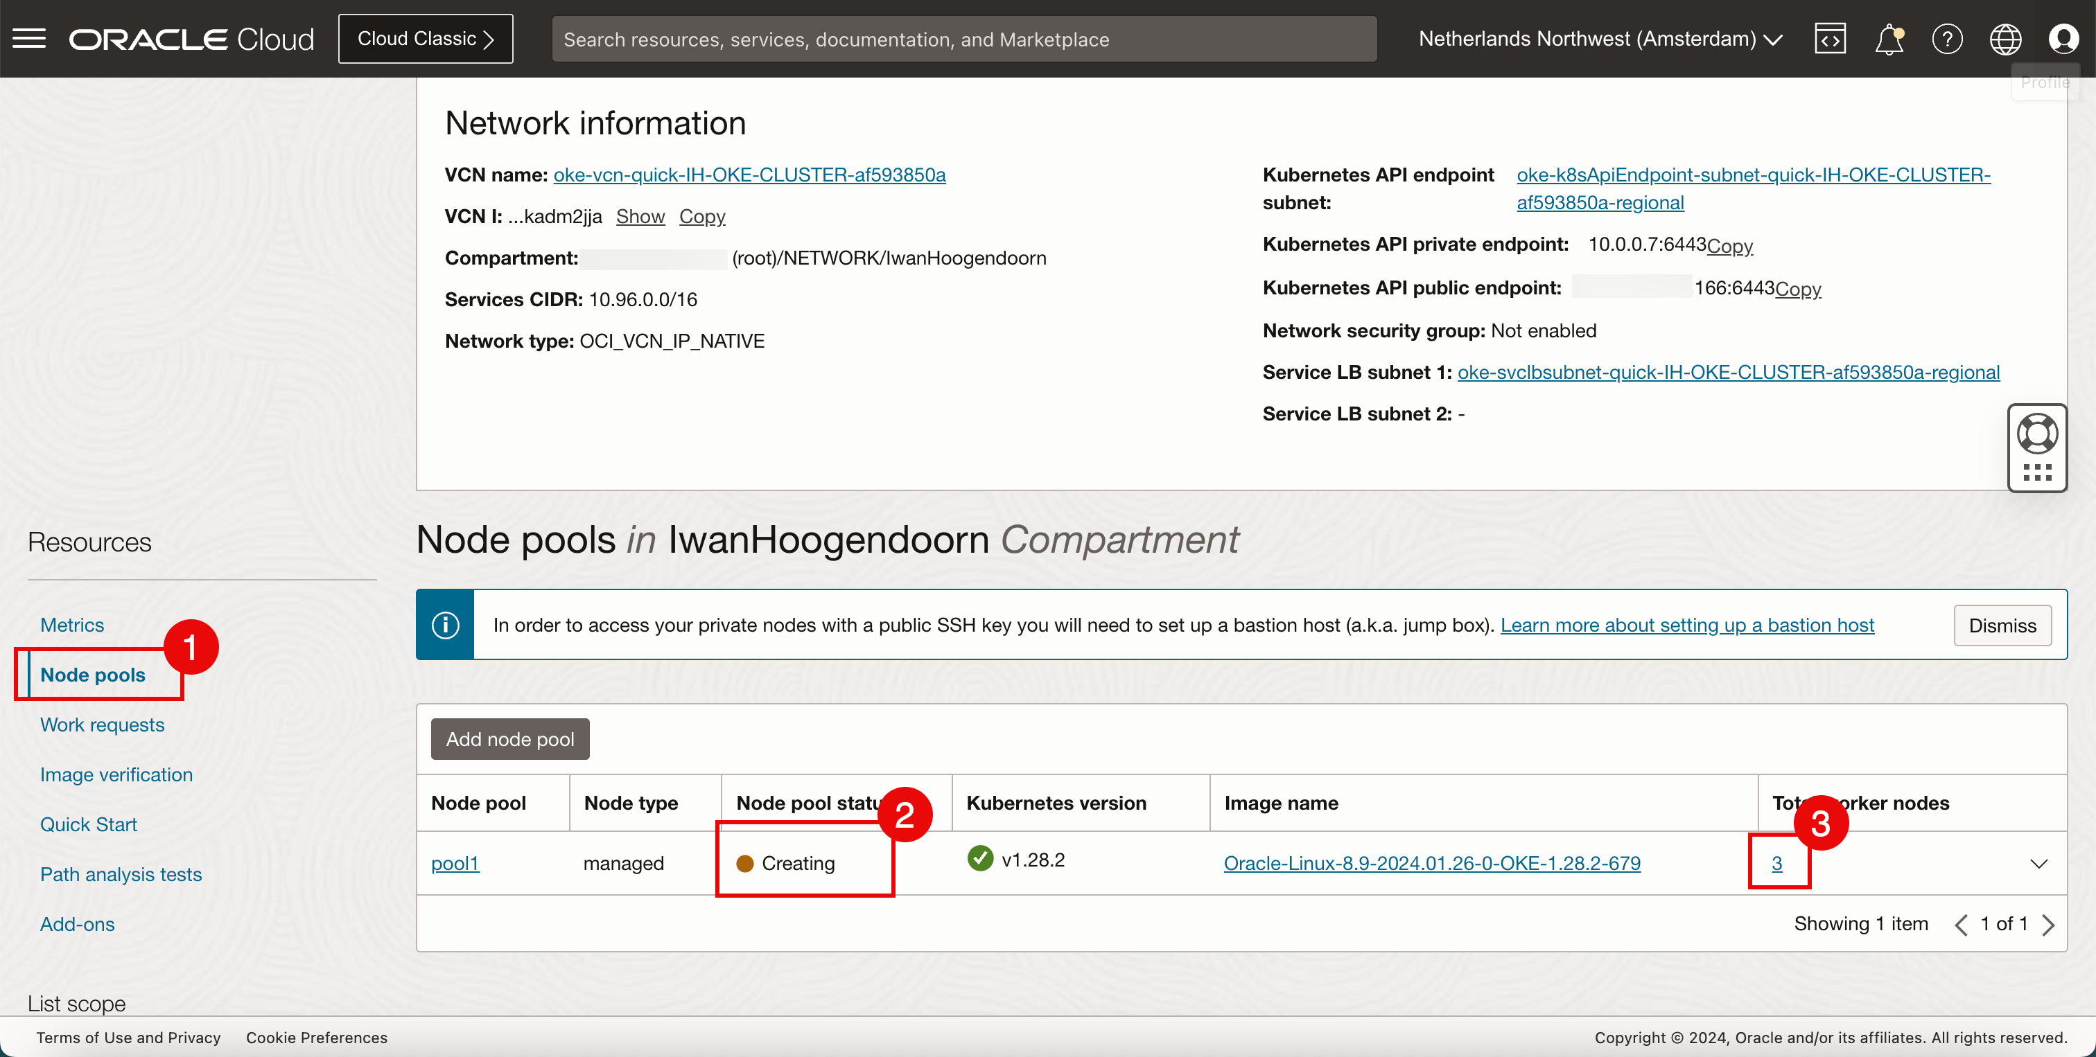The width and height of the screenshot is (2096, 1057).
Task: Focus the resources search field
Action: pyautogui.click(x=963, y=39)
